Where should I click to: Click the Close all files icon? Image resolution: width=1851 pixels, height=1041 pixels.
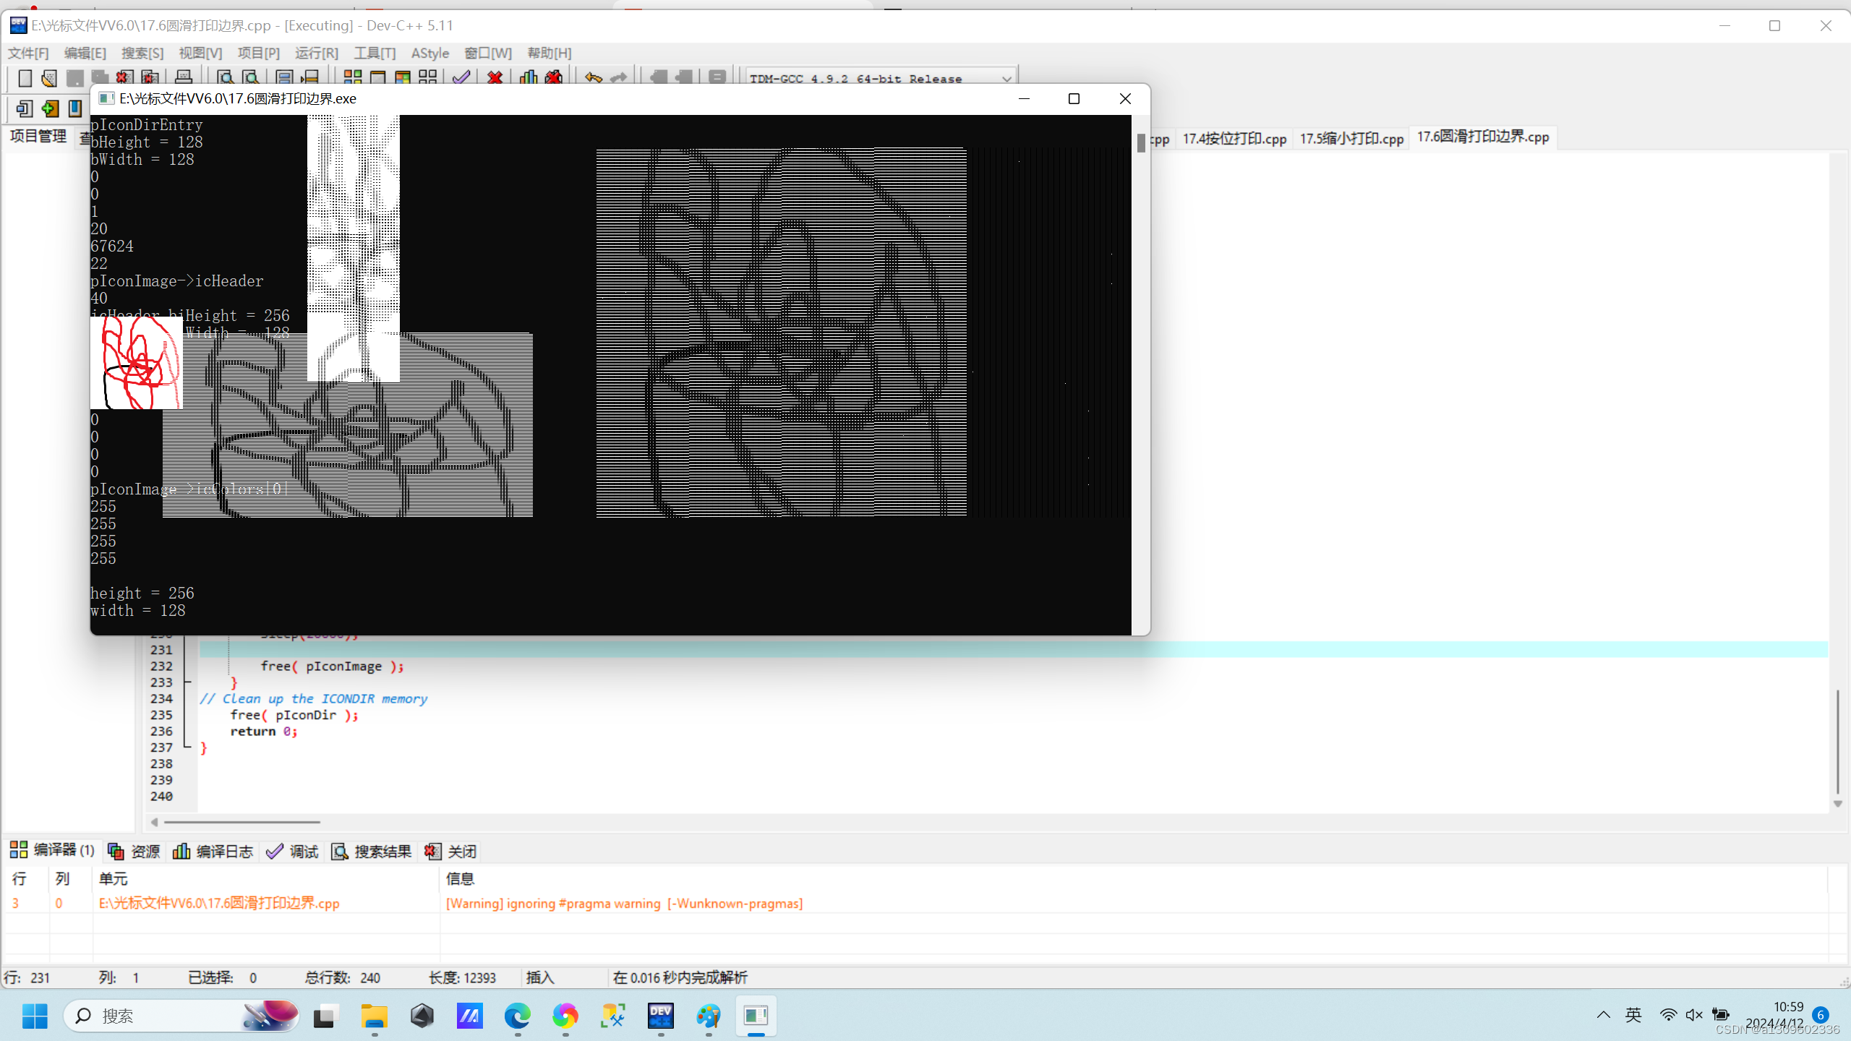[150, 77]
